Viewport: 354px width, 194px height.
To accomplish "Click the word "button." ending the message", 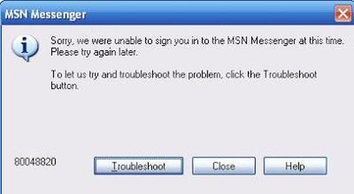I will pos(65,86).
